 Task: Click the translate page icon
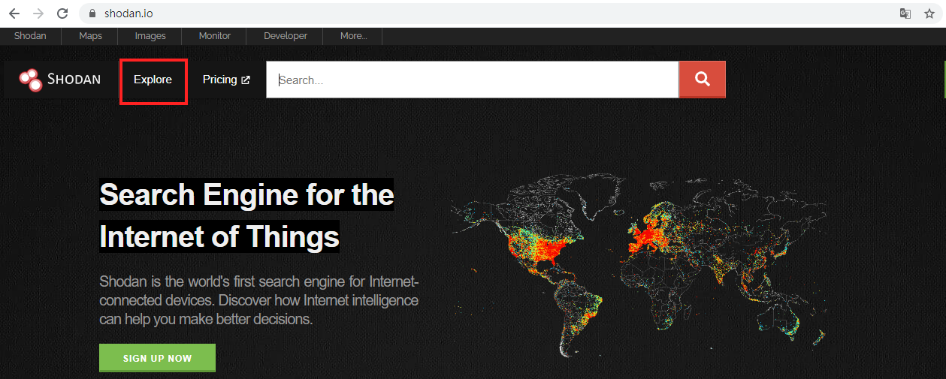(x=905, y=14)
